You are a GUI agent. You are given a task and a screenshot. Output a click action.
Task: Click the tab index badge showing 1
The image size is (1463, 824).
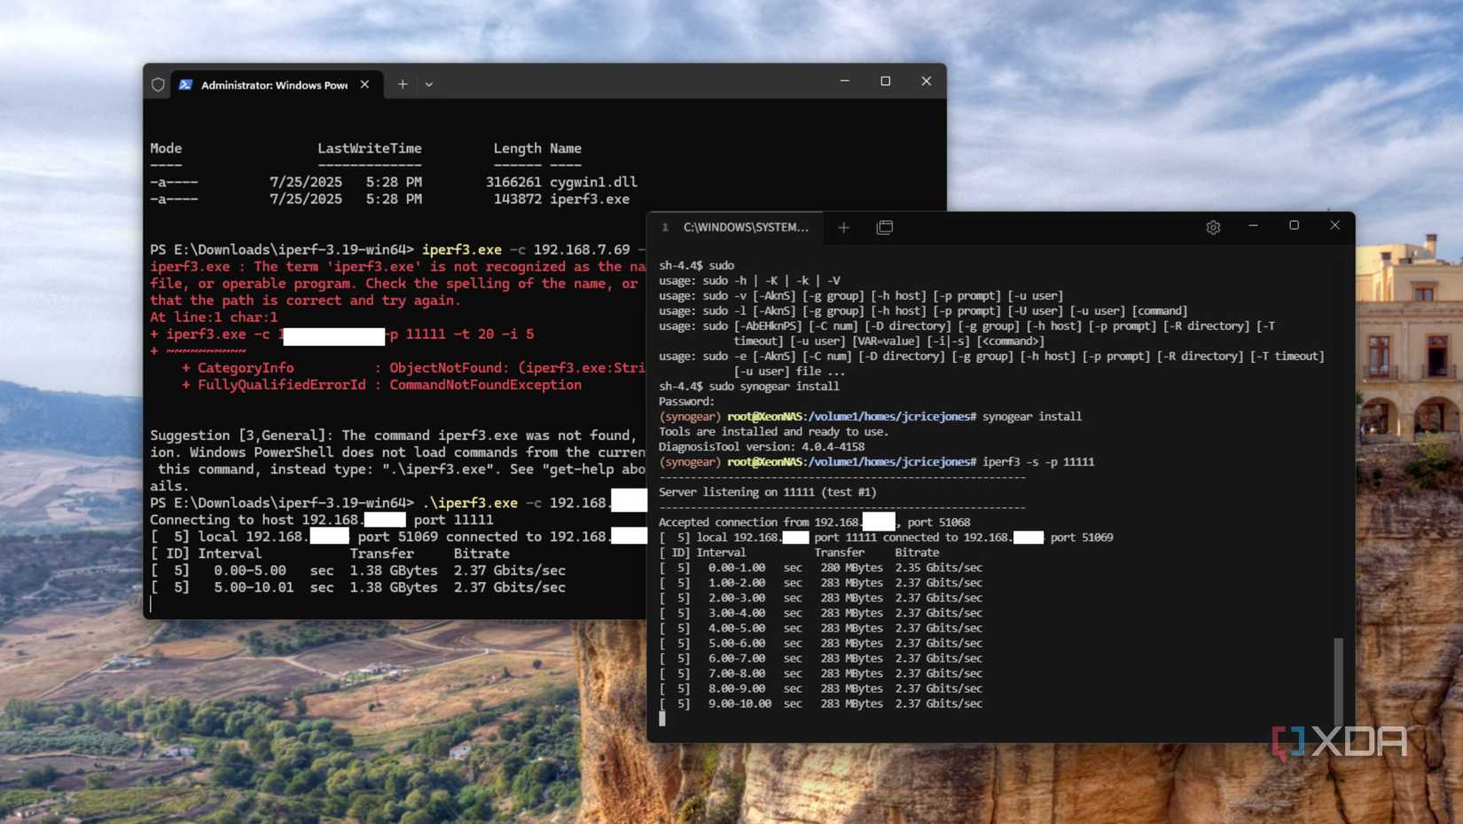[665, 227]
